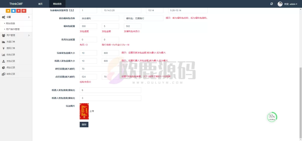Click the yen icon beside 提现订单
The height and width of the screenshot is (141, 302).
click(x=4, y=48)
